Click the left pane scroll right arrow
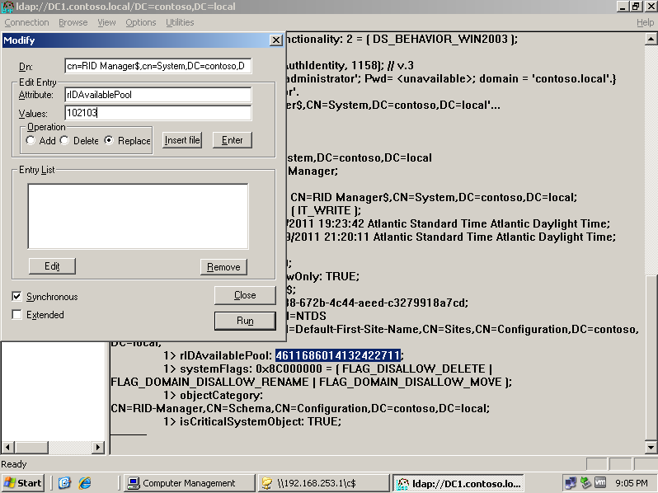Screen dimensions: 658x493 coord(98,448)
